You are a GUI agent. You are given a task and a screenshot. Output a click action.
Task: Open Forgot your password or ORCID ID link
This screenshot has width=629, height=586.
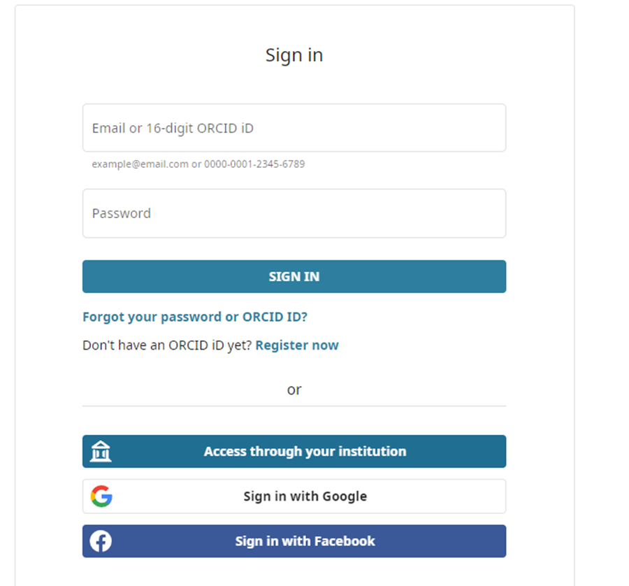coord(195,317)
